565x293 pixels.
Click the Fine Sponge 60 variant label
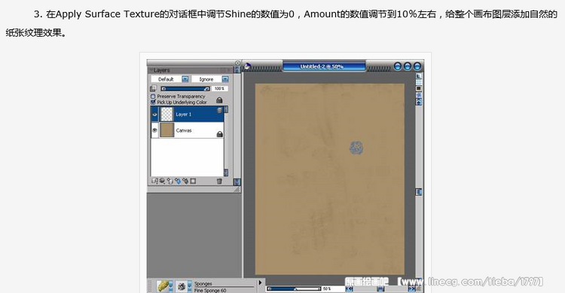(x=210, y=290)
